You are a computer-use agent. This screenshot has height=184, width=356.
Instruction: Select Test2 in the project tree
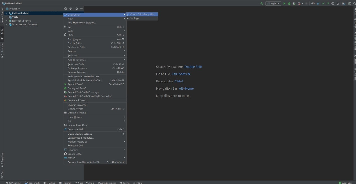point(15,17)
